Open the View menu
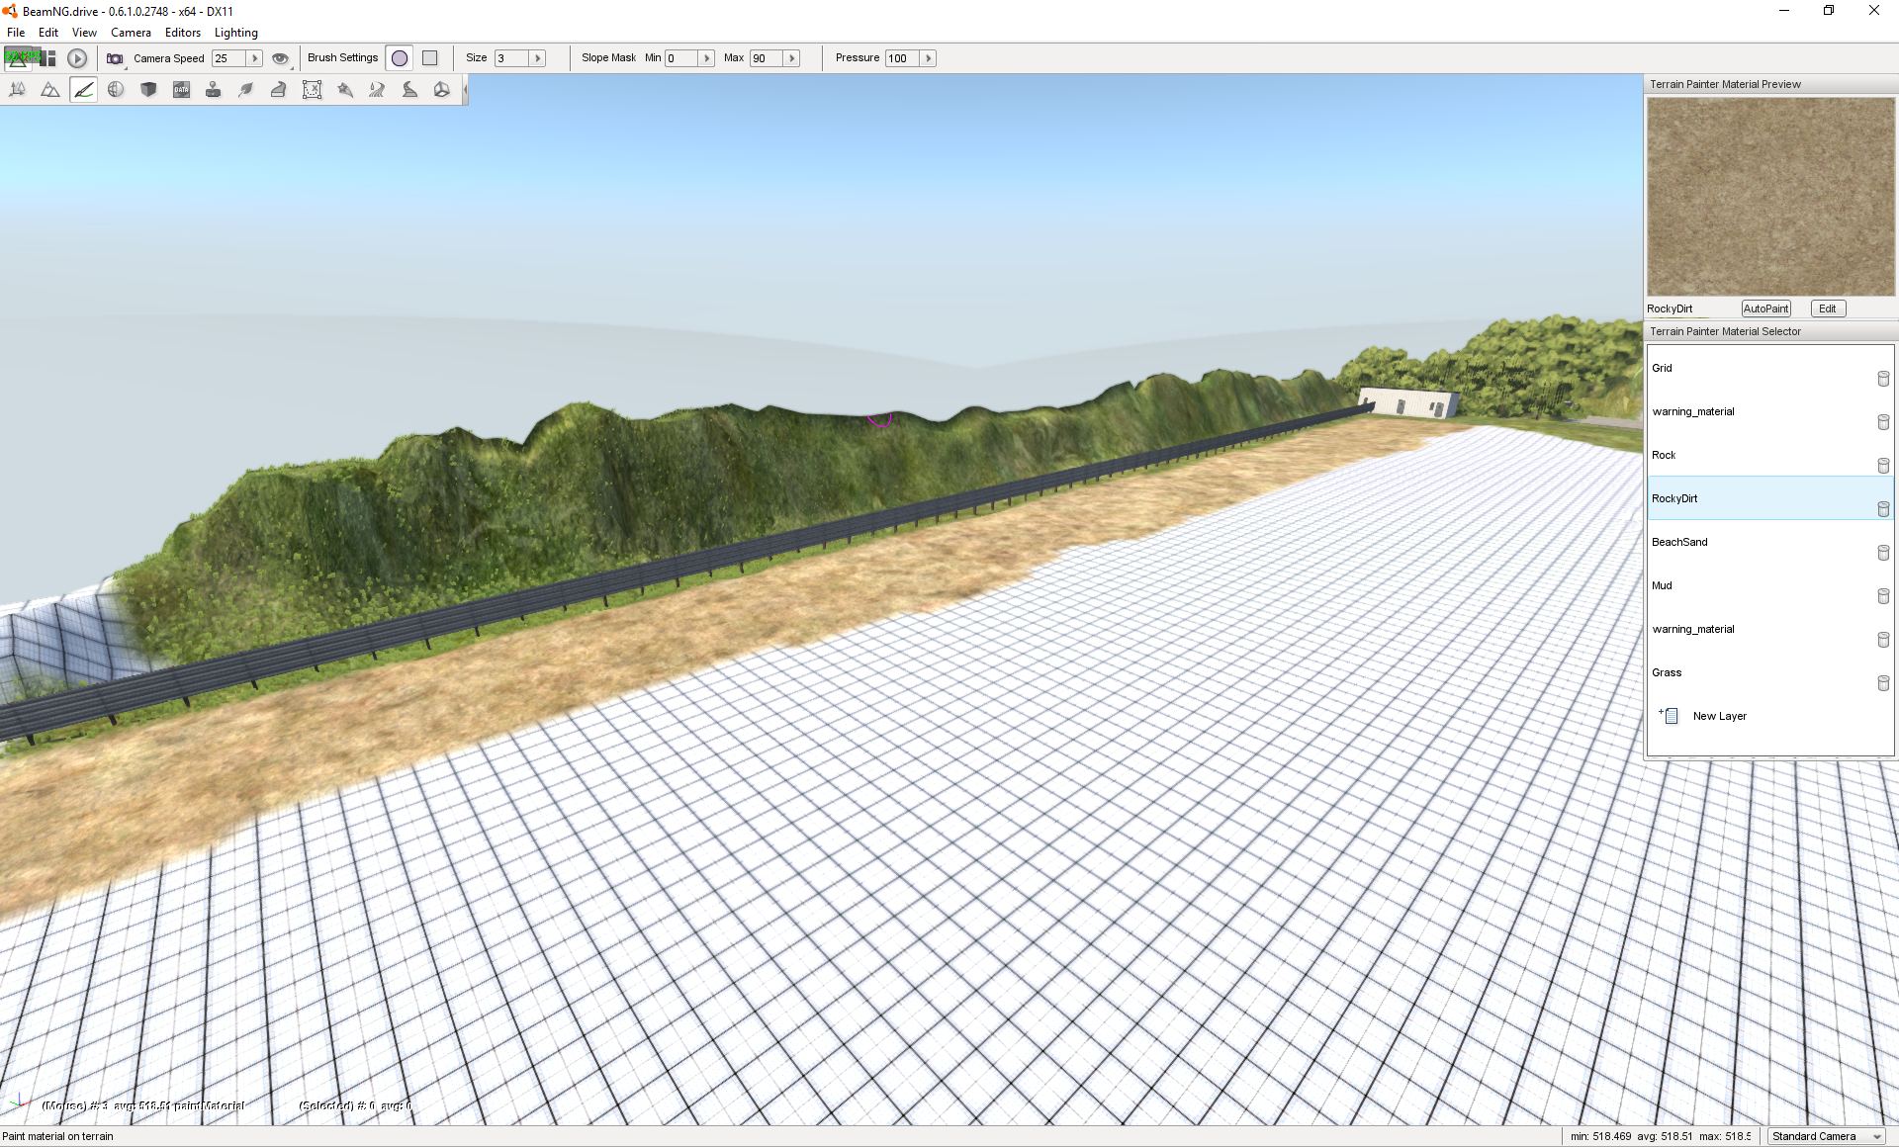 [x=84, y=33]
